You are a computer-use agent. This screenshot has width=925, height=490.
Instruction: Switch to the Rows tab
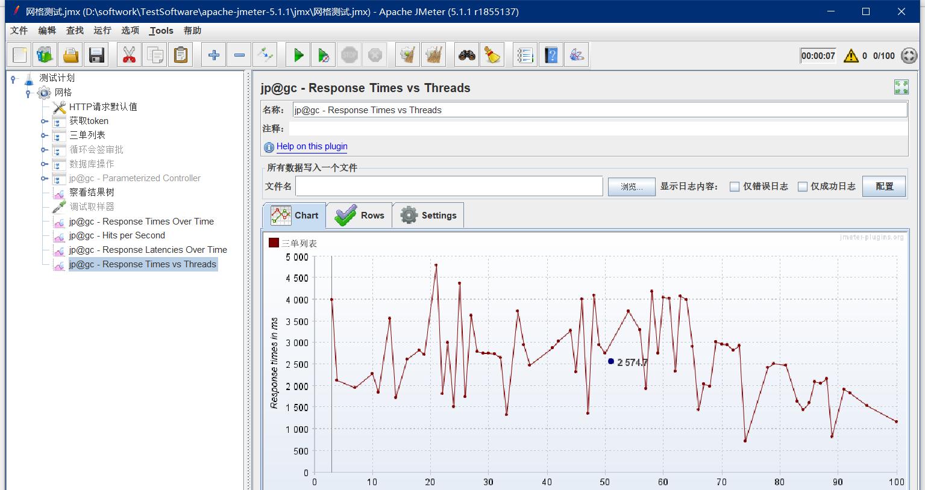point(360,216)
